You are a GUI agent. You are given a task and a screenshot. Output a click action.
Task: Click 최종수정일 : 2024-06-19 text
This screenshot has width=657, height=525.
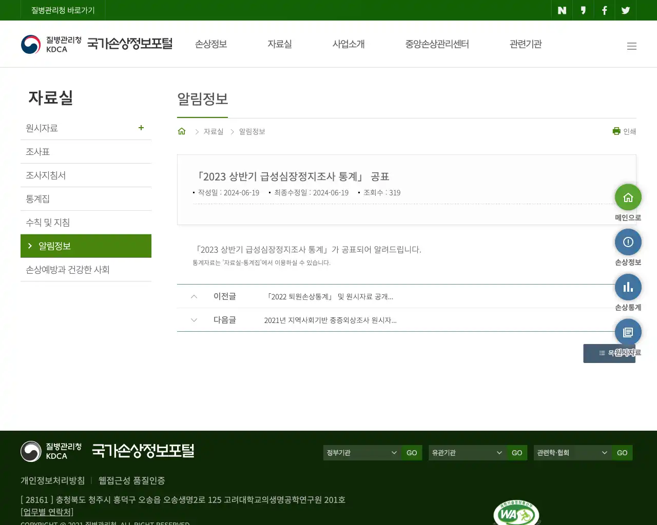[x=311, y=193]
